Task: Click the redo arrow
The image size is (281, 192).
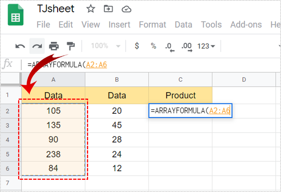Action: click(37, 46)
